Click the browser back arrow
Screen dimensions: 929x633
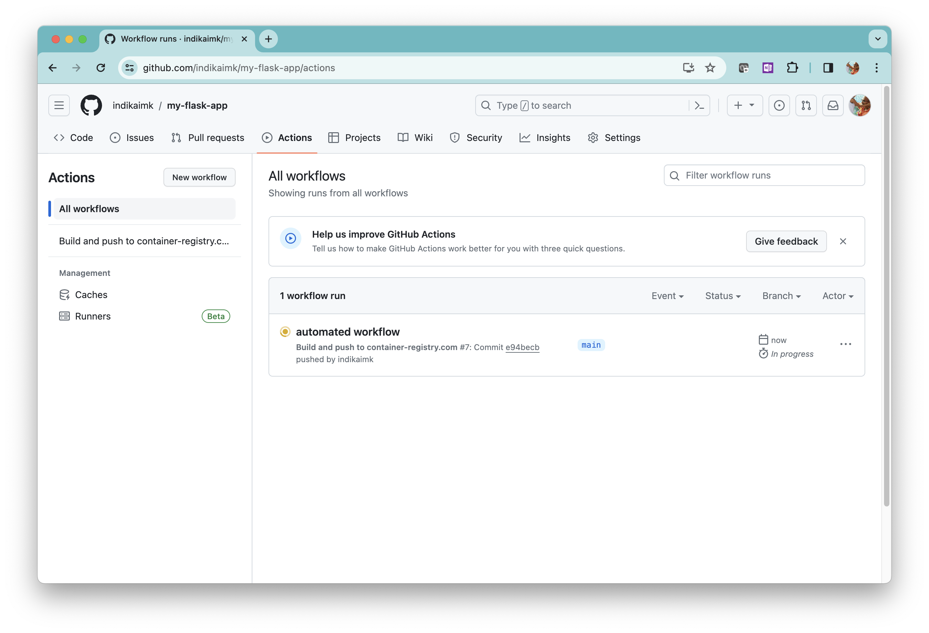52,68
